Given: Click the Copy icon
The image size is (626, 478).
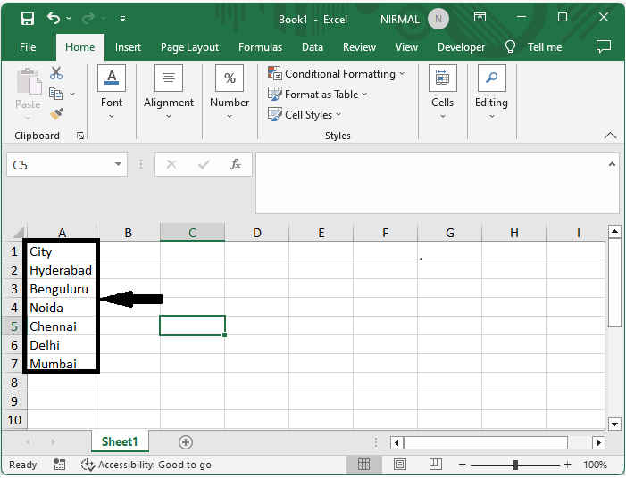Looking at the screenshot, I should click(55, 95).
